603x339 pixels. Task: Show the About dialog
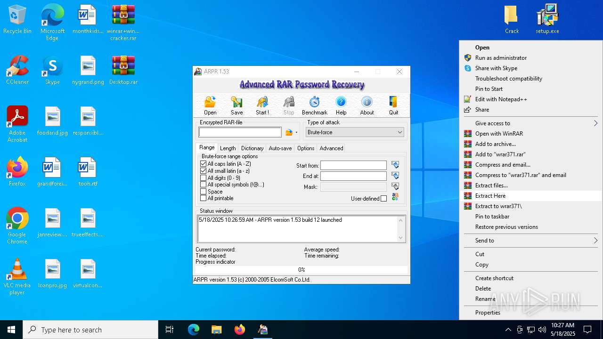(x=367, y=105)
